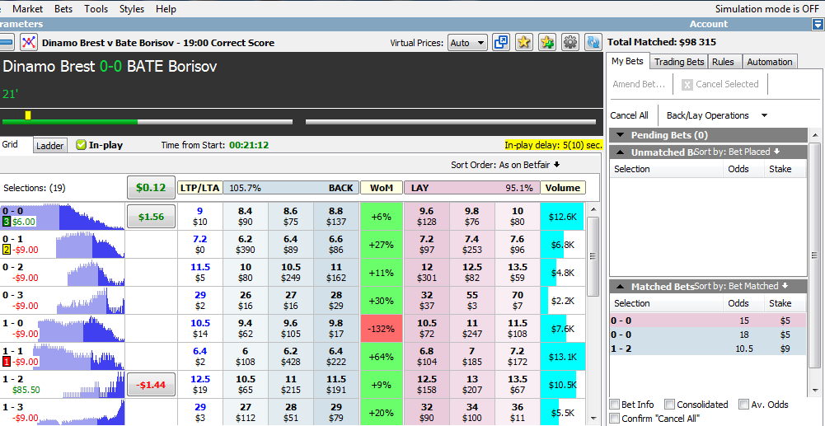Toggle the In-play checkbox
This screenshot has height=426, width=825.
(x=81, y=145)
